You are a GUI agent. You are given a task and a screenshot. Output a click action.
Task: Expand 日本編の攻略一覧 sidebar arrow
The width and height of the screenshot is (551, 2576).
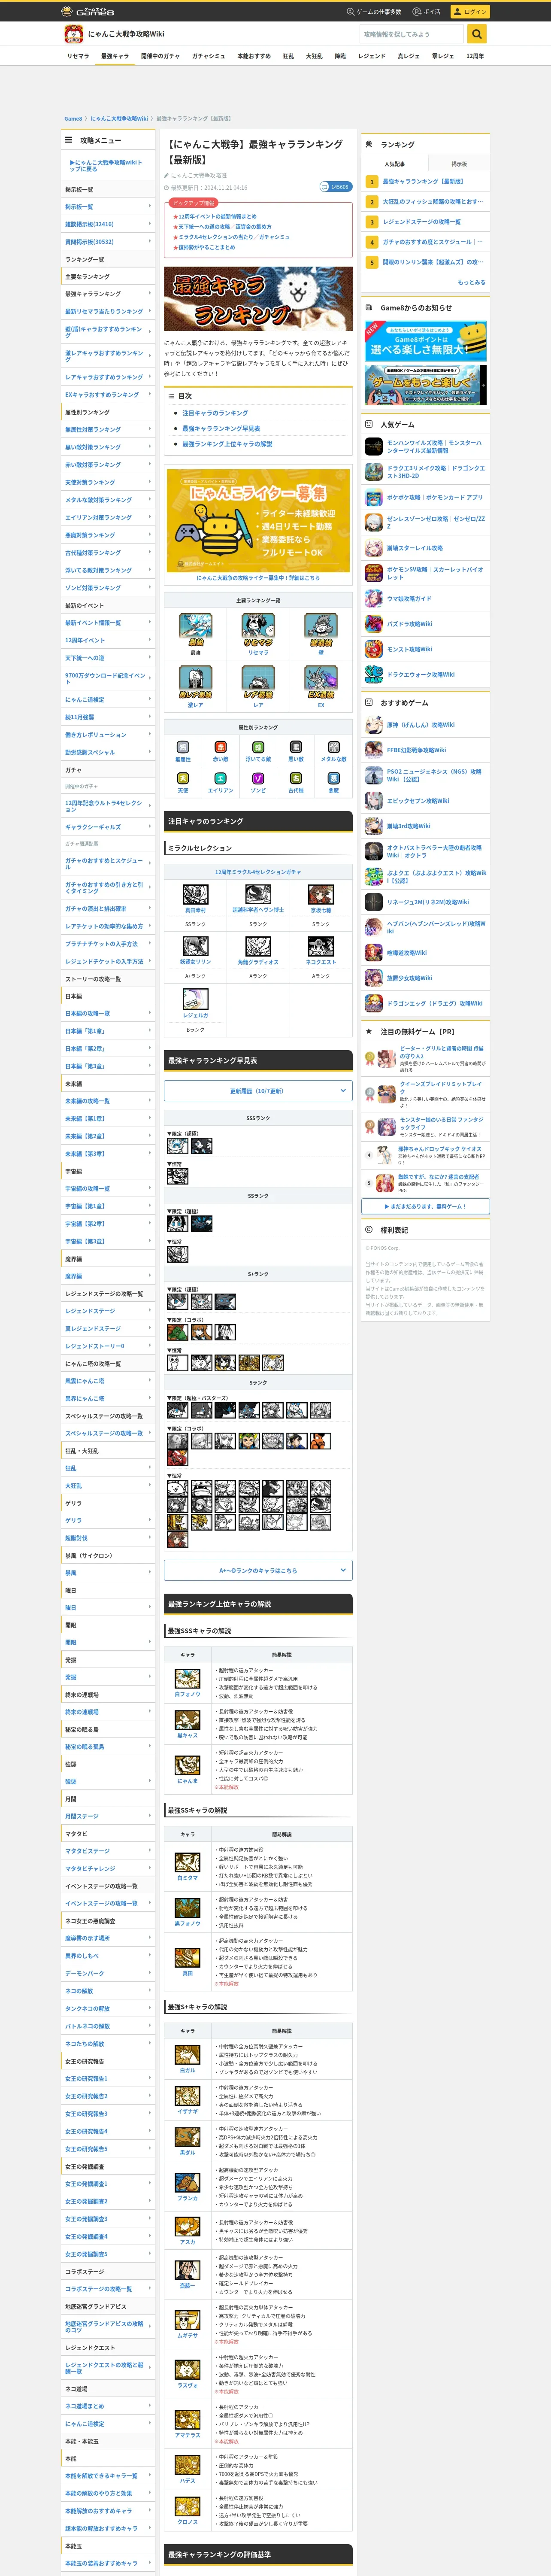pos(150,1013)
